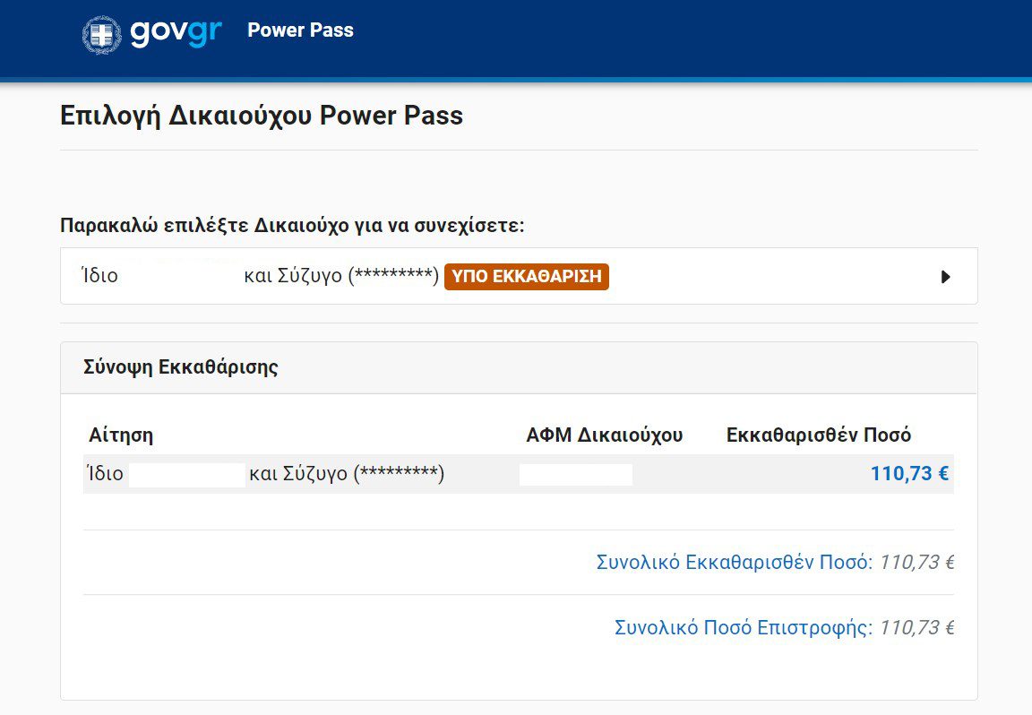Click masked spouse asterisks beside the orange badge
1032x715 pixels.
(x=393, y=276)
